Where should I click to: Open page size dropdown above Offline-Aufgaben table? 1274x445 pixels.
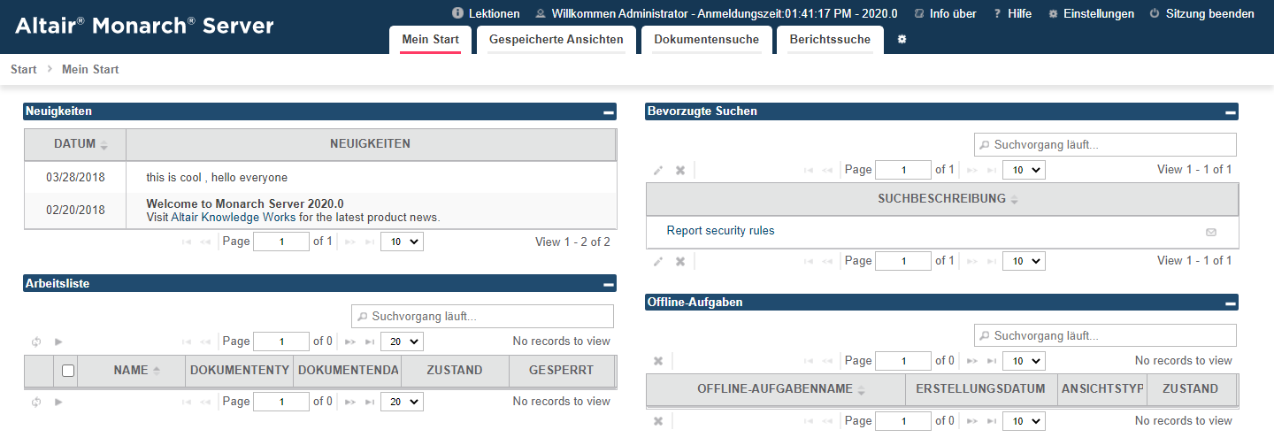tap(1024, 361)
